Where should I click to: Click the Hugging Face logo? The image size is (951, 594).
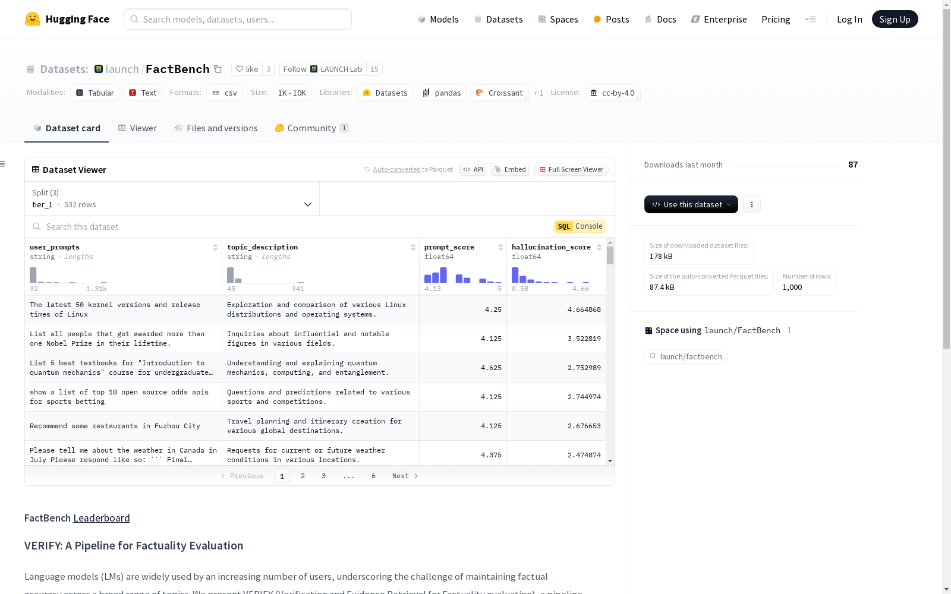coord(67,19)
